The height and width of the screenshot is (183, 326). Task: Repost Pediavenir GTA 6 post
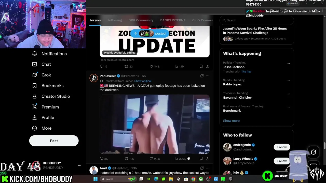[129, 159]
